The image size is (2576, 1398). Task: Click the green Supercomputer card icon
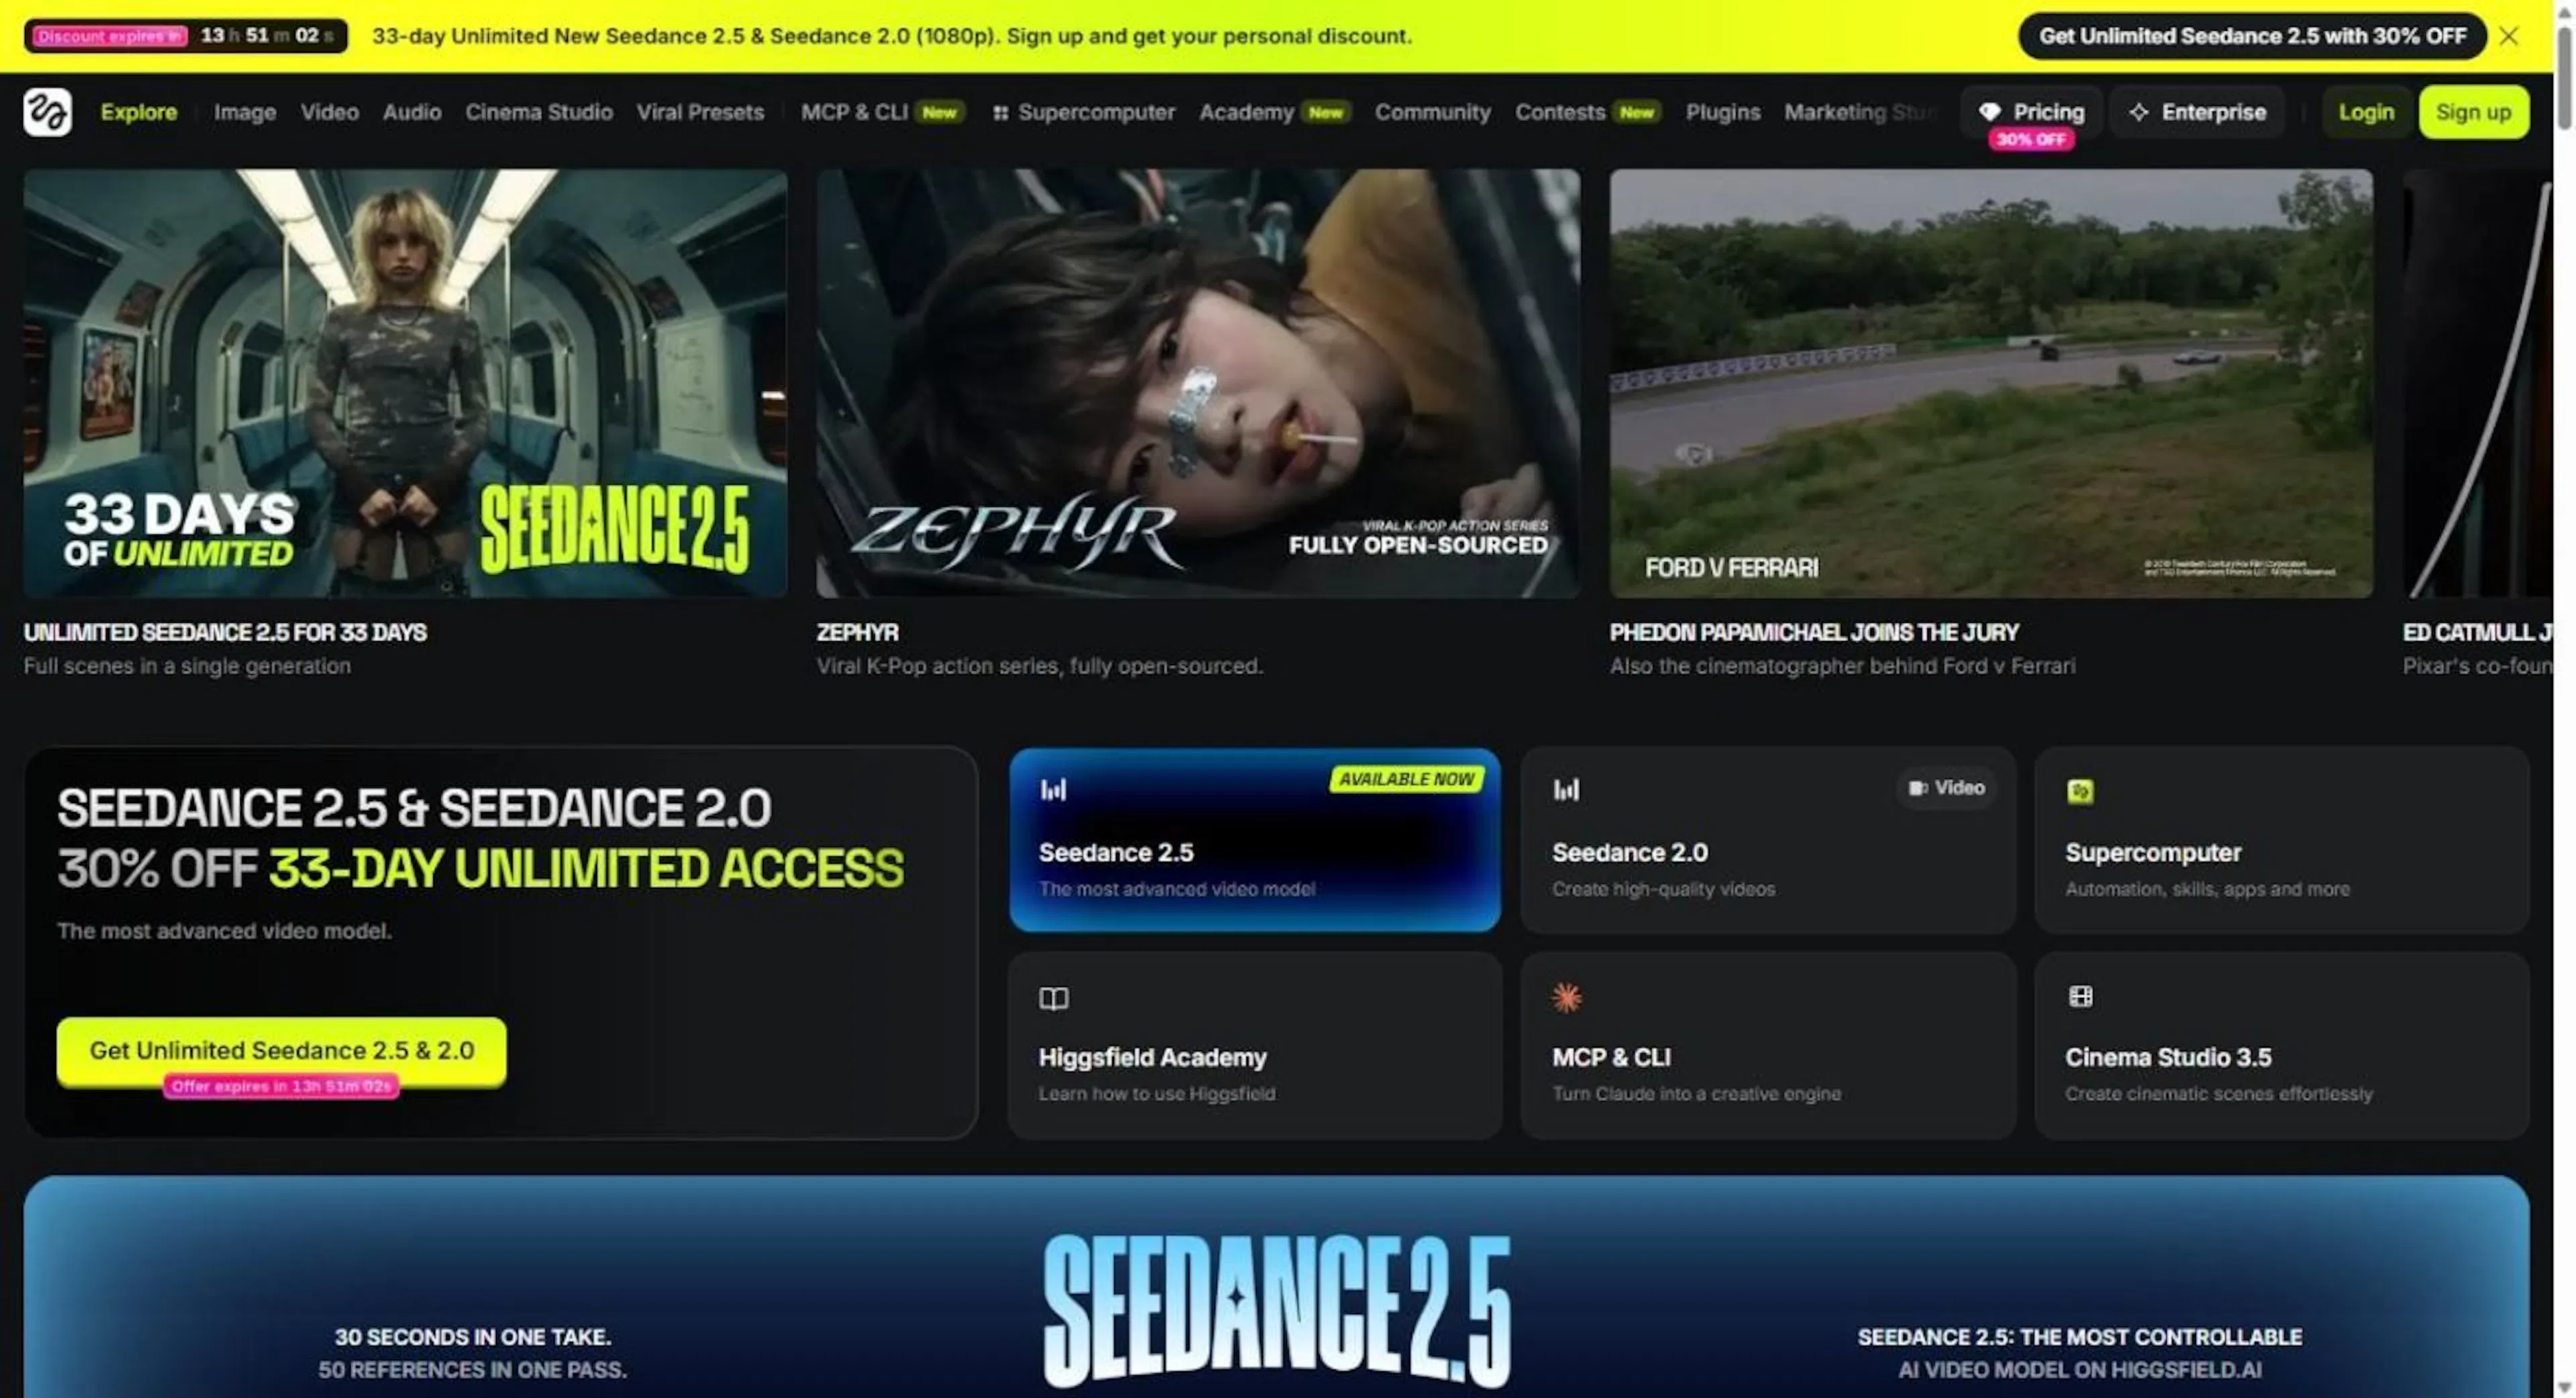(2080, 791)
